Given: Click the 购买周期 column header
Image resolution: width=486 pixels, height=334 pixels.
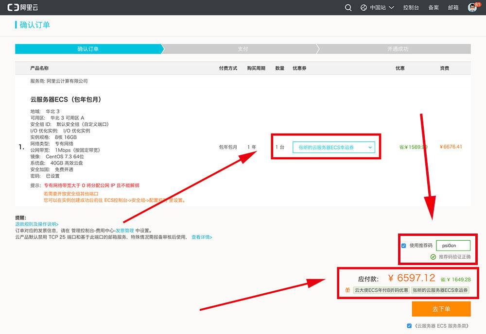Looking at the screenshot, I should pyautogui.click(x=256, y=68).
